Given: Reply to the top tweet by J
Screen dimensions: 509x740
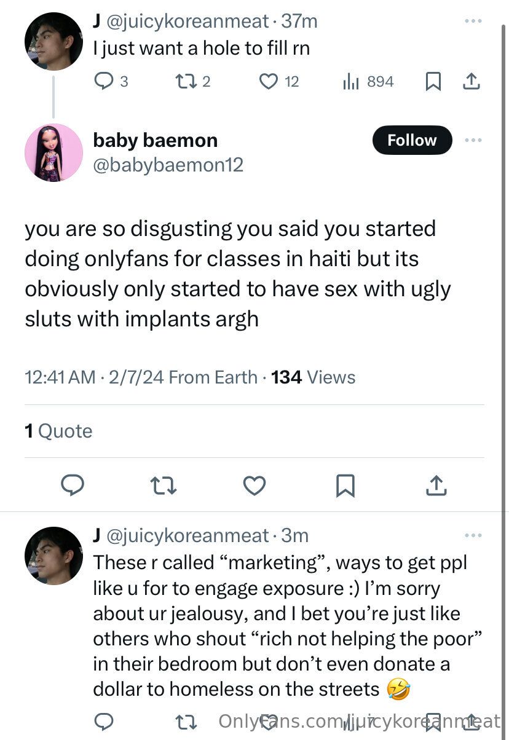Looking at the screenshot, I should (x=103, y=82).
